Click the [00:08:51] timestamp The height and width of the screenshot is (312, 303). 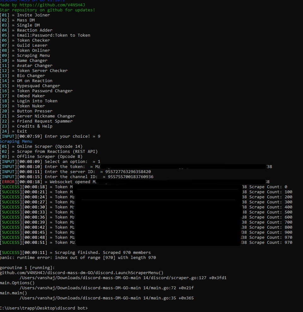pos(35,242)
